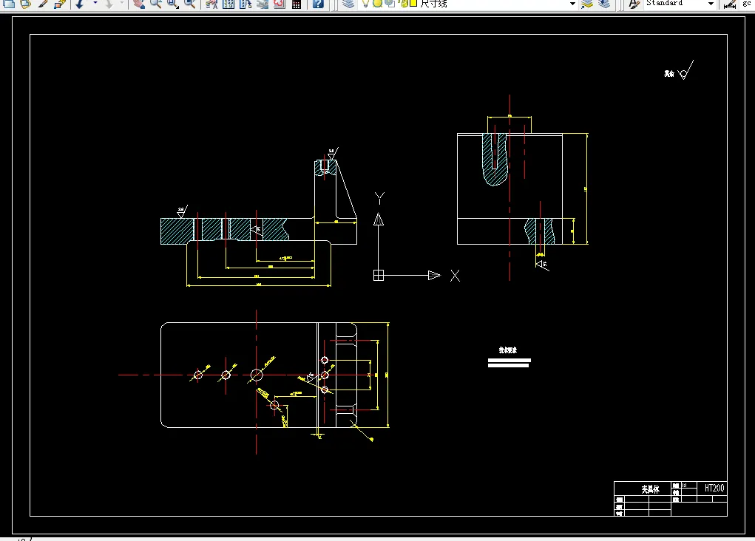Select the Pan hand tool

(139, 4)
